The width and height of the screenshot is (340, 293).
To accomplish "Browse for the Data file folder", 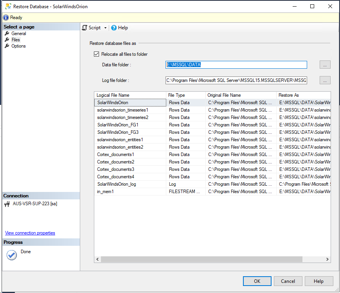I will [x=325, y=65].
